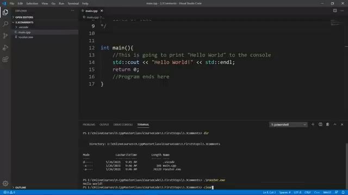This screenshot has width=348, height=195.
Task: Open the Go menu
Action: [53, 4]
